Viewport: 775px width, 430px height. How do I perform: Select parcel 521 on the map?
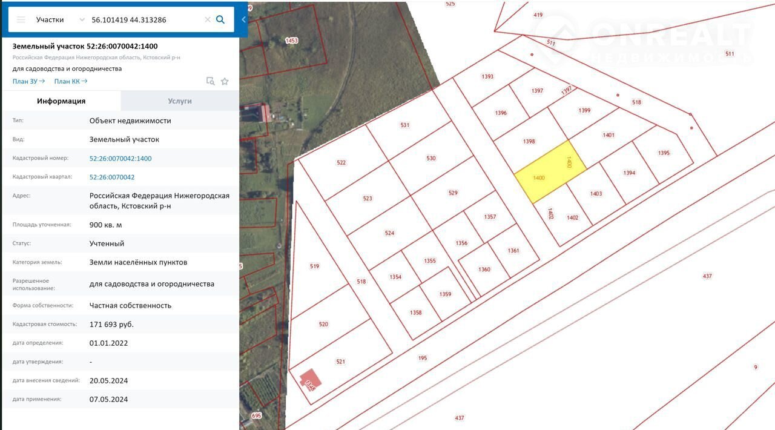click(340, 362)
